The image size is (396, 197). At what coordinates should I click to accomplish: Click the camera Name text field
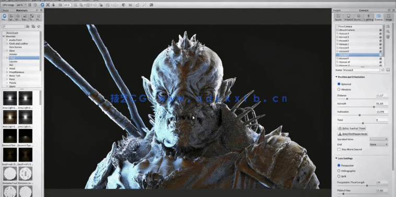click(x=361, y=70)
